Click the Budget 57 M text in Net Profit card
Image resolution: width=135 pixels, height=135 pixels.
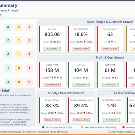(x=108, y=78)
